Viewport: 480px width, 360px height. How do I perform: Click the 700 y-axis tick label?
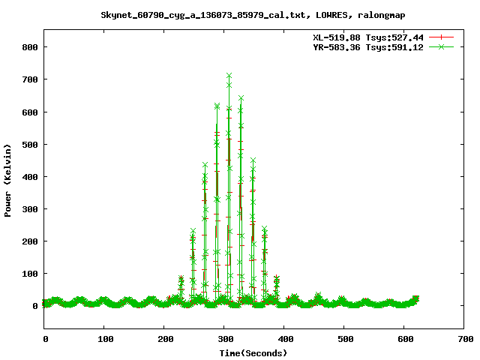[x=30, y=79]
